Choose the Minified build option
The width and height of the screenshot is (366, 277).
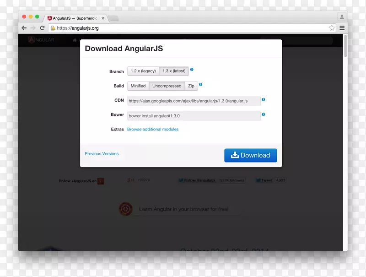(x=138, y=86)
